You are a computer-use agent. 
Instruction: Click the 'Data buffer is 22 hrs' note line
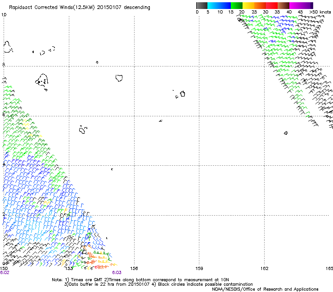click(158, 284)
